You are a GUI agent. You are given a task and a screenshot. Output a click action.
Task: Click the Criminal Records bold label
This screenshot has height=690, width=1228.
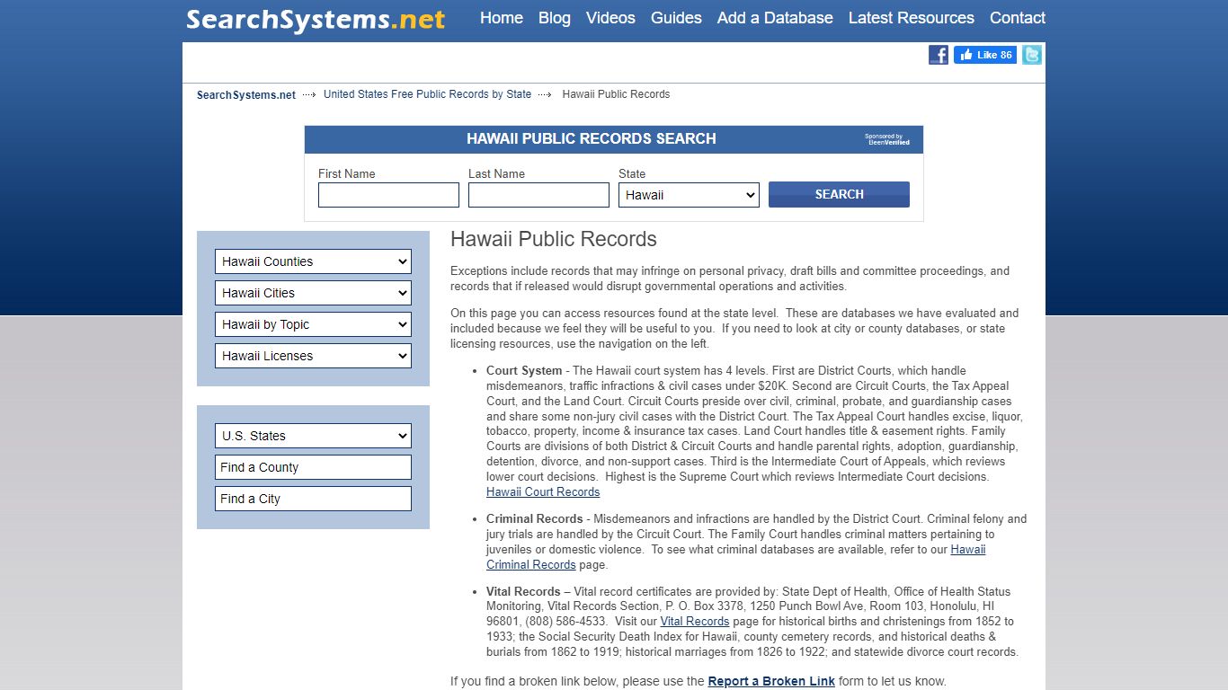(x=535, y=519)
